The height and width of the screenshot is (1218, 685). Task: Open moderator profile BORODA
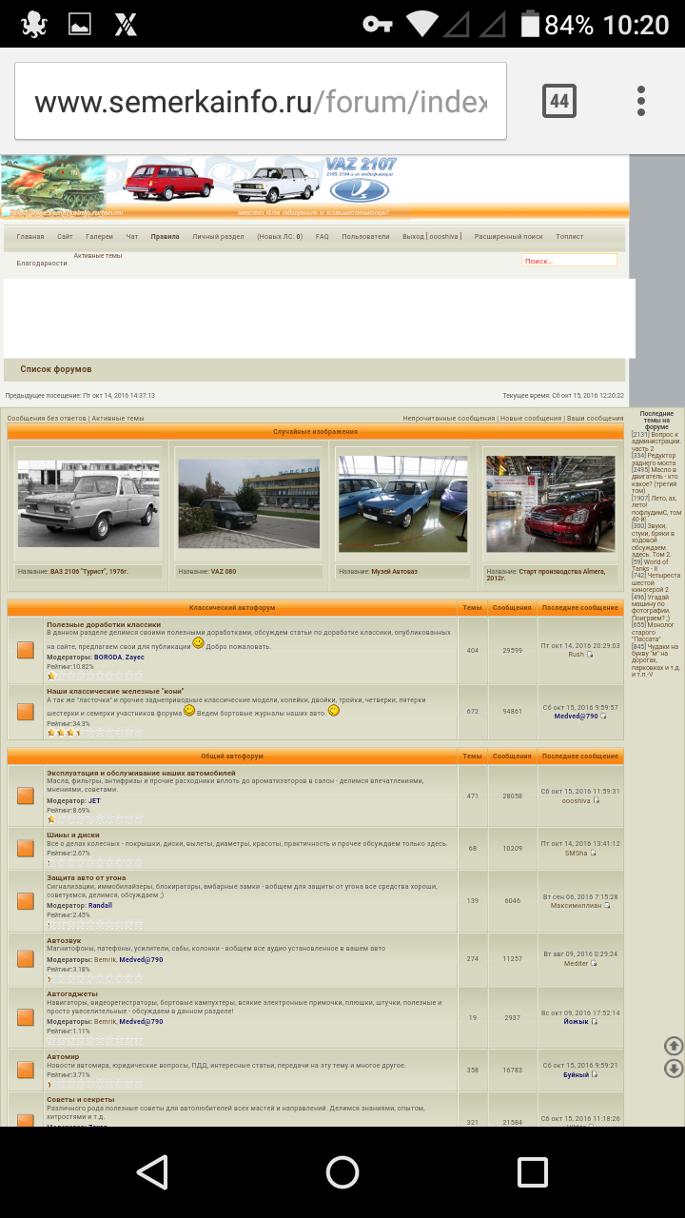pos(108,657)
